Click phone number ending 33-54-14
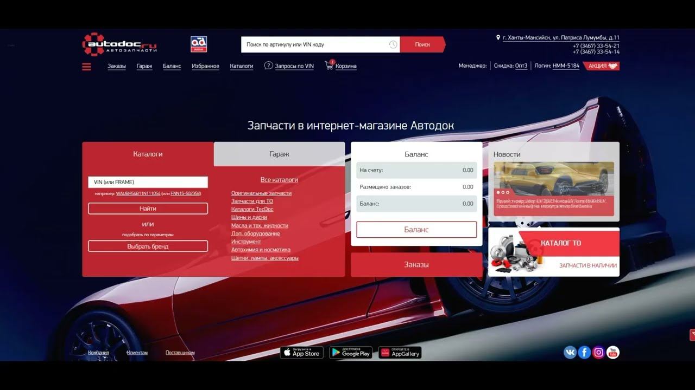The height and width of the screenshot is (390, 695). (596, 53)
